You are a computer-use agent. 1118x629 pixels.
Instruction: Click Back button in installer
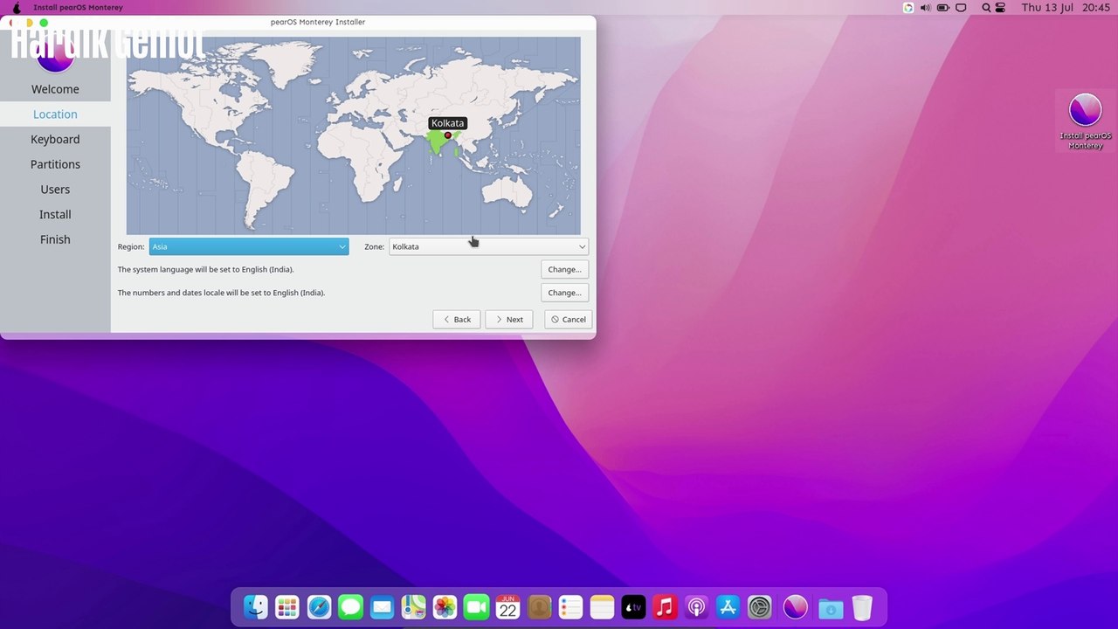pyautogui.click(x=457, y=320)
